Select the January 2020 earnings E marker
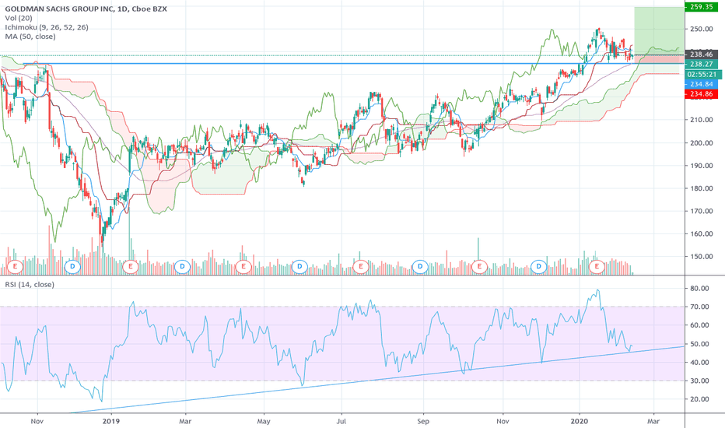This screenshot has width=725, height=428. (597, 266)
